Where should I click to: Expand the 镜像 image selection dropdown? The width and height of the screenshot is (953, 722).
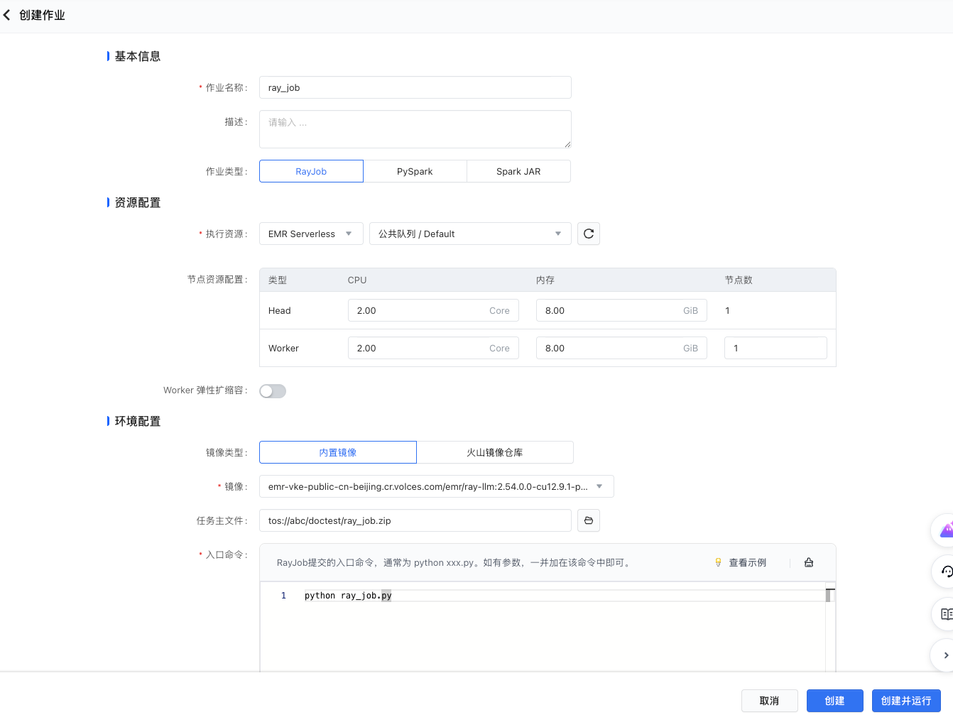(x=436, y=486)
